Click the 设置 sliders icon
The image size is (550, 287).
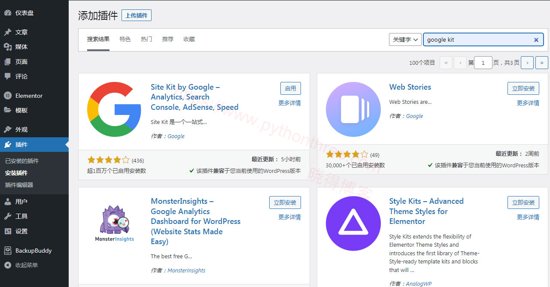(8, 231)
